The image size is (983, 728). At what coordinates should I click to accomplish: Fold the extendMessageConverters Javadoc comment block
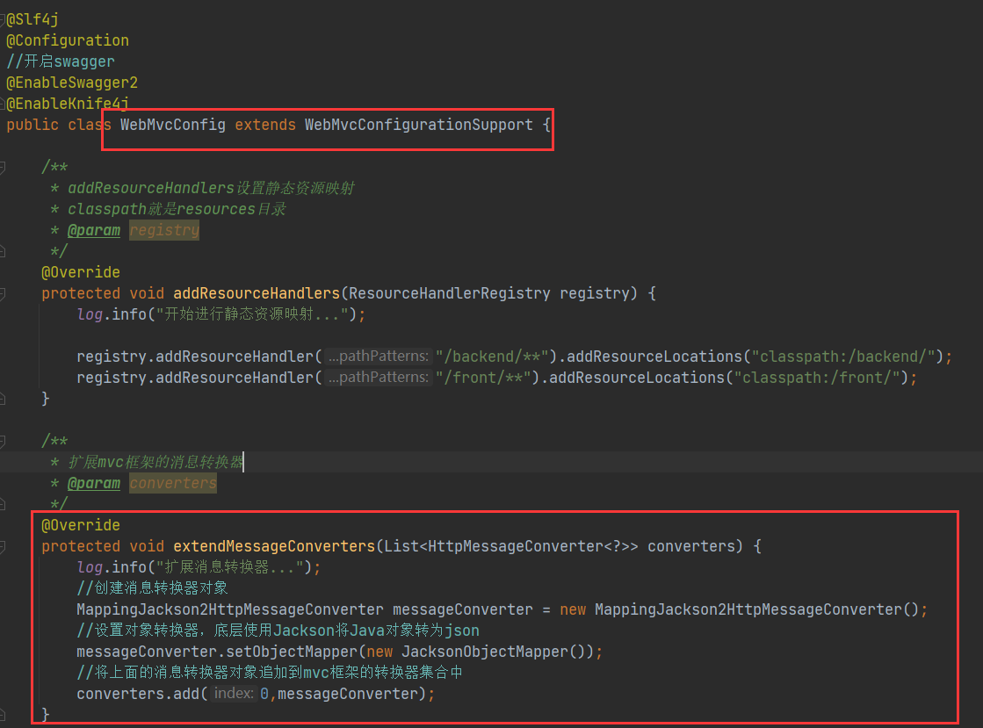(x=4, y=441)
